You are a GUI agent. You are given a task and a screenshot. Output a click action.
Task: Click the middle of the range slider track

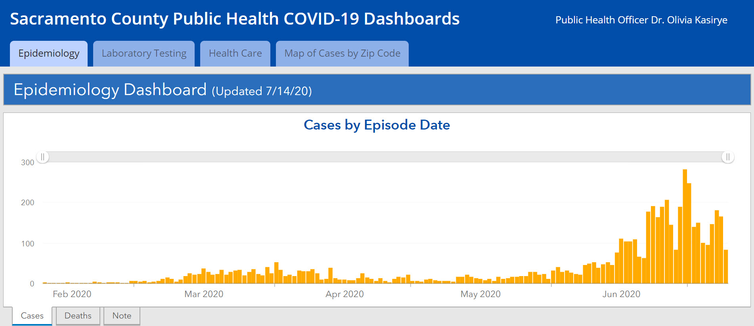(385, 157)
